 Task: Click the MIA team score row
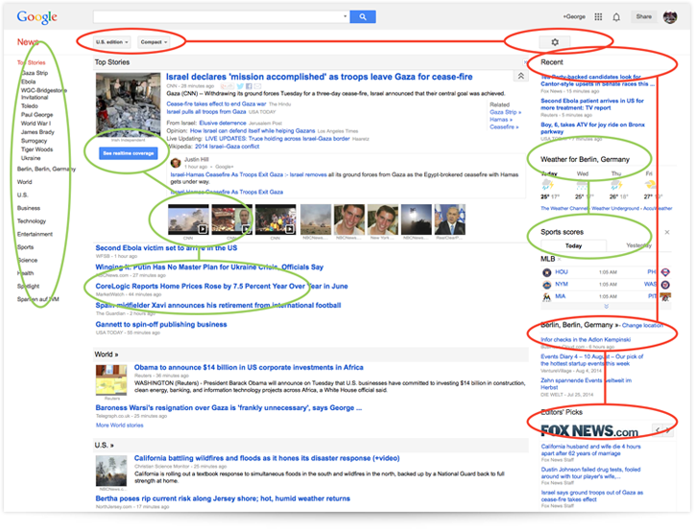(x=606, y=296)
